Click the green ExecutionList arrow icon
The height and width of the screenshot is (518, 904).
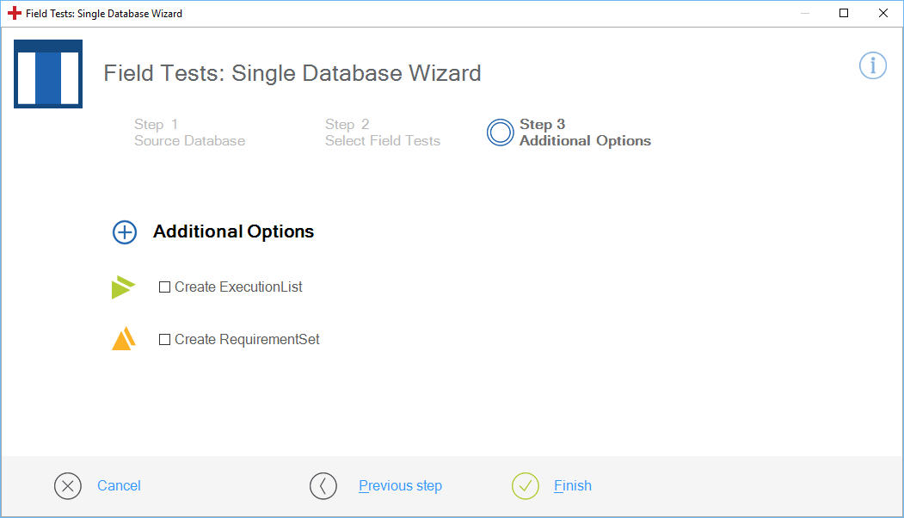pyautogui.click(x=123, y=287)
